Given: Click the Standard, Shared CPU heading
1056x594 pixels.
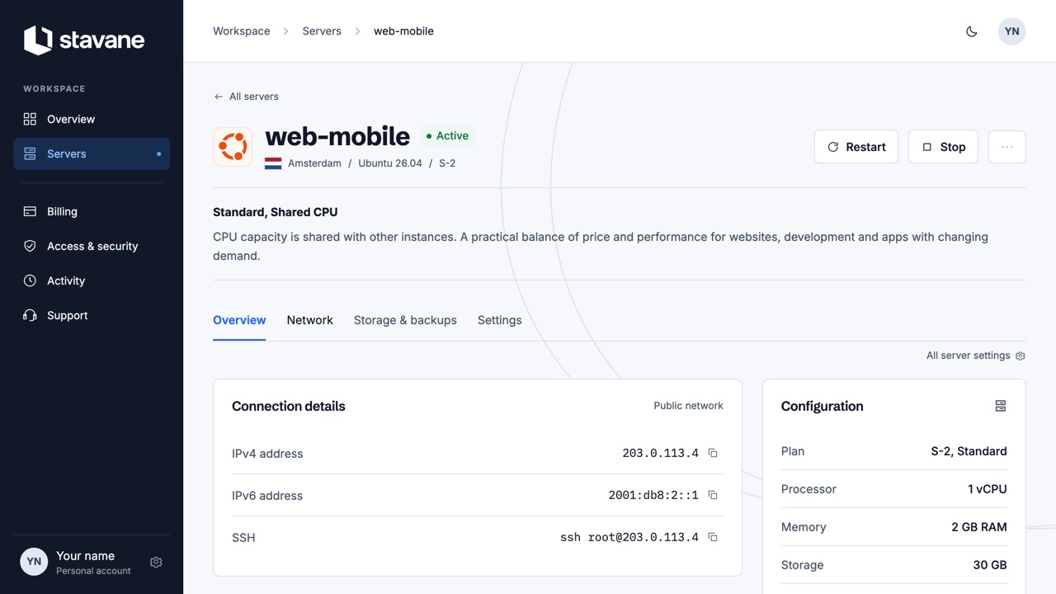Looking at the screenshot, I should coord(276,212).
